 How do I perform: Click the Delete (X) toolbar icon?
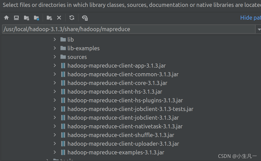click(x=59, y=18)
